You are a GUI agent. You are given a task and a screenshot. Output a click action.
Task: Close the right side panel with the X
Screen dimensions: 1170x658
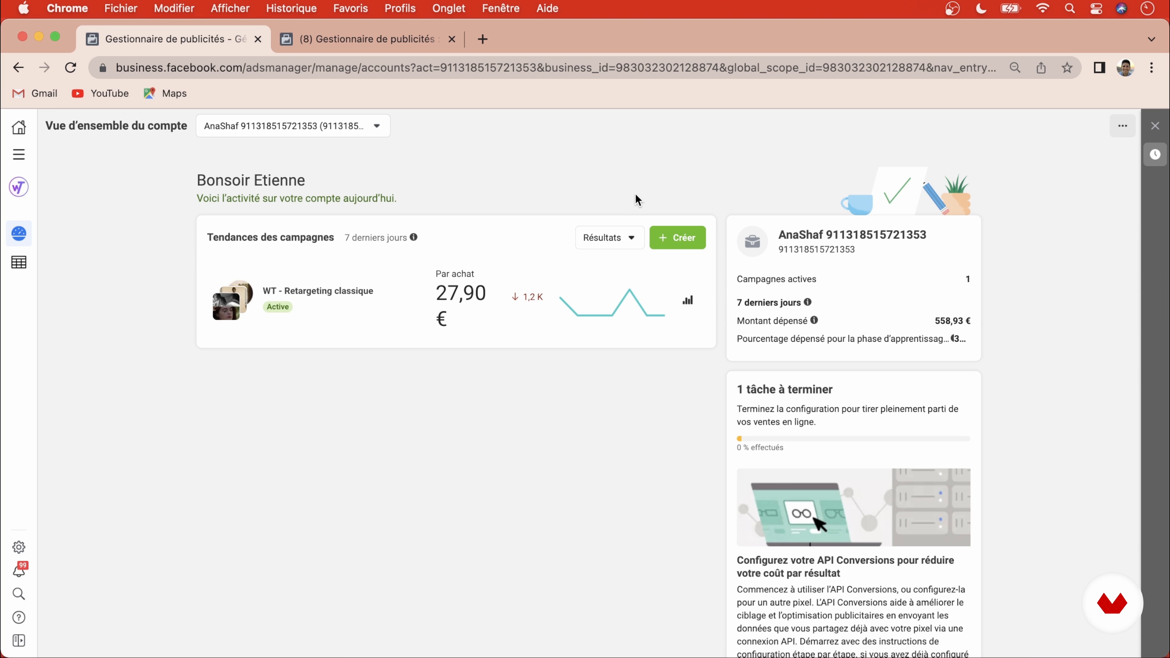(1155, 126)
